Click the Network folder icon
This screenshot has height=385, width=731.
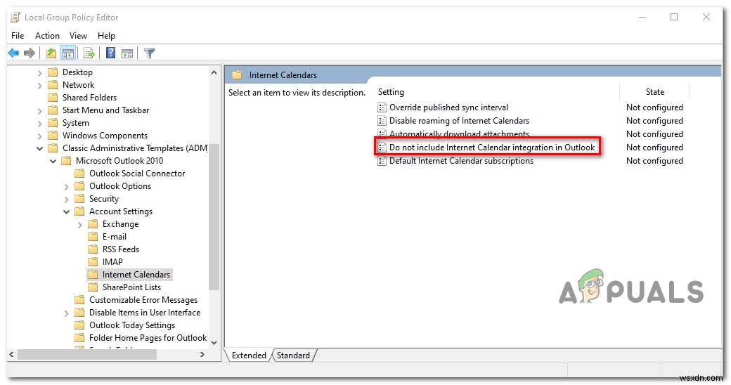pos(53,85)
